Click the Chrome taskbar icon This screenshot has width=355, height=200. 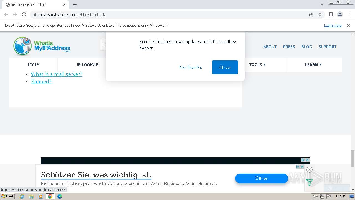50,196
